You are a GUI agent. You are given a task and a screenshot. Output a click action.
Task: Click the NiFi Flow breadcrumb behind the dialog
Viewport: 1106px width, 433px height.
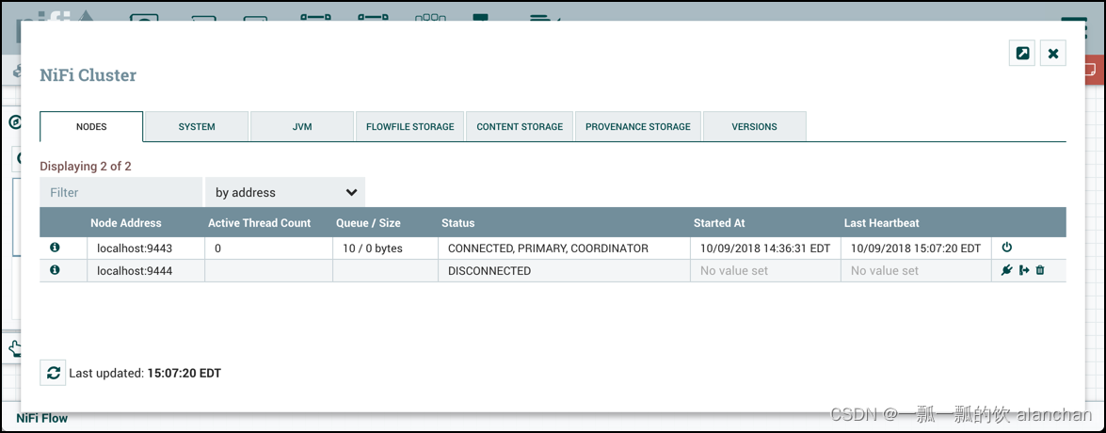pyautogui.click(x=42, y=418)
